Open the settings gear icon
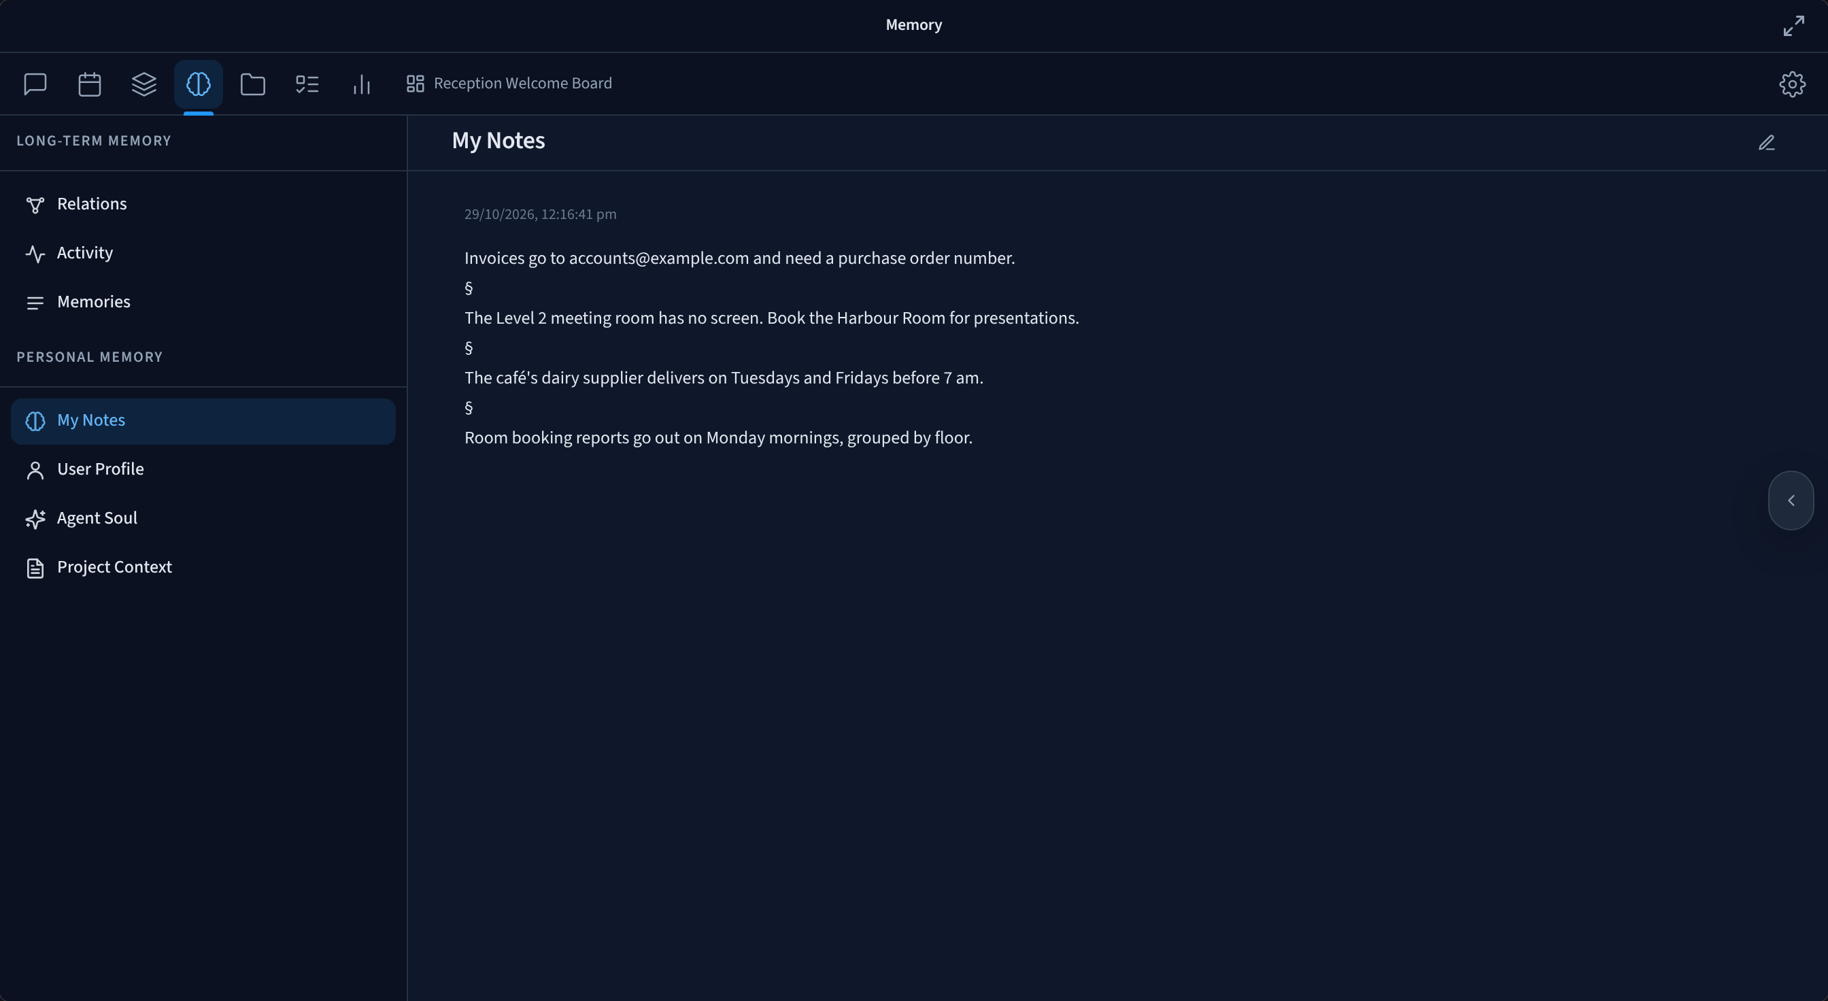Viewport: 1828px width, 1001px height. (1792, 84)
